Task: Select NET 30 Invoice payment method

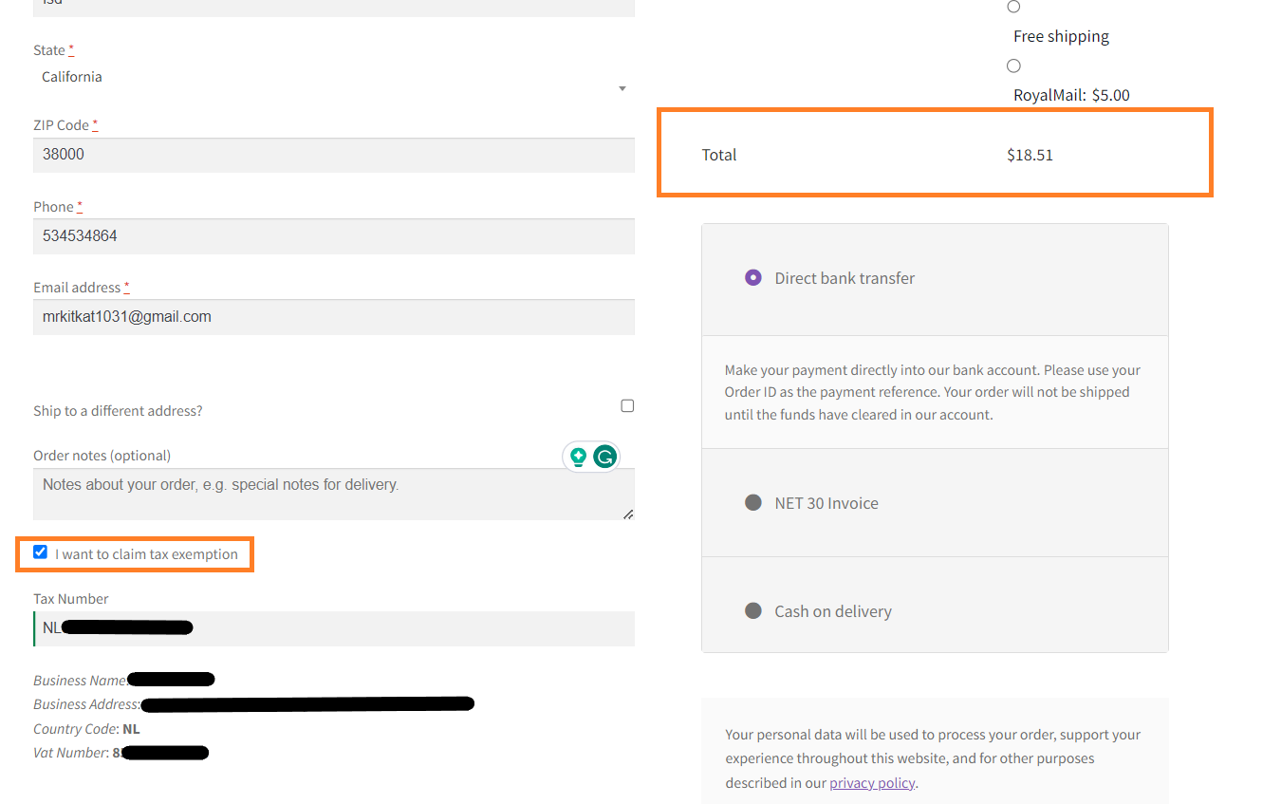Action: [x=753, y=503]
